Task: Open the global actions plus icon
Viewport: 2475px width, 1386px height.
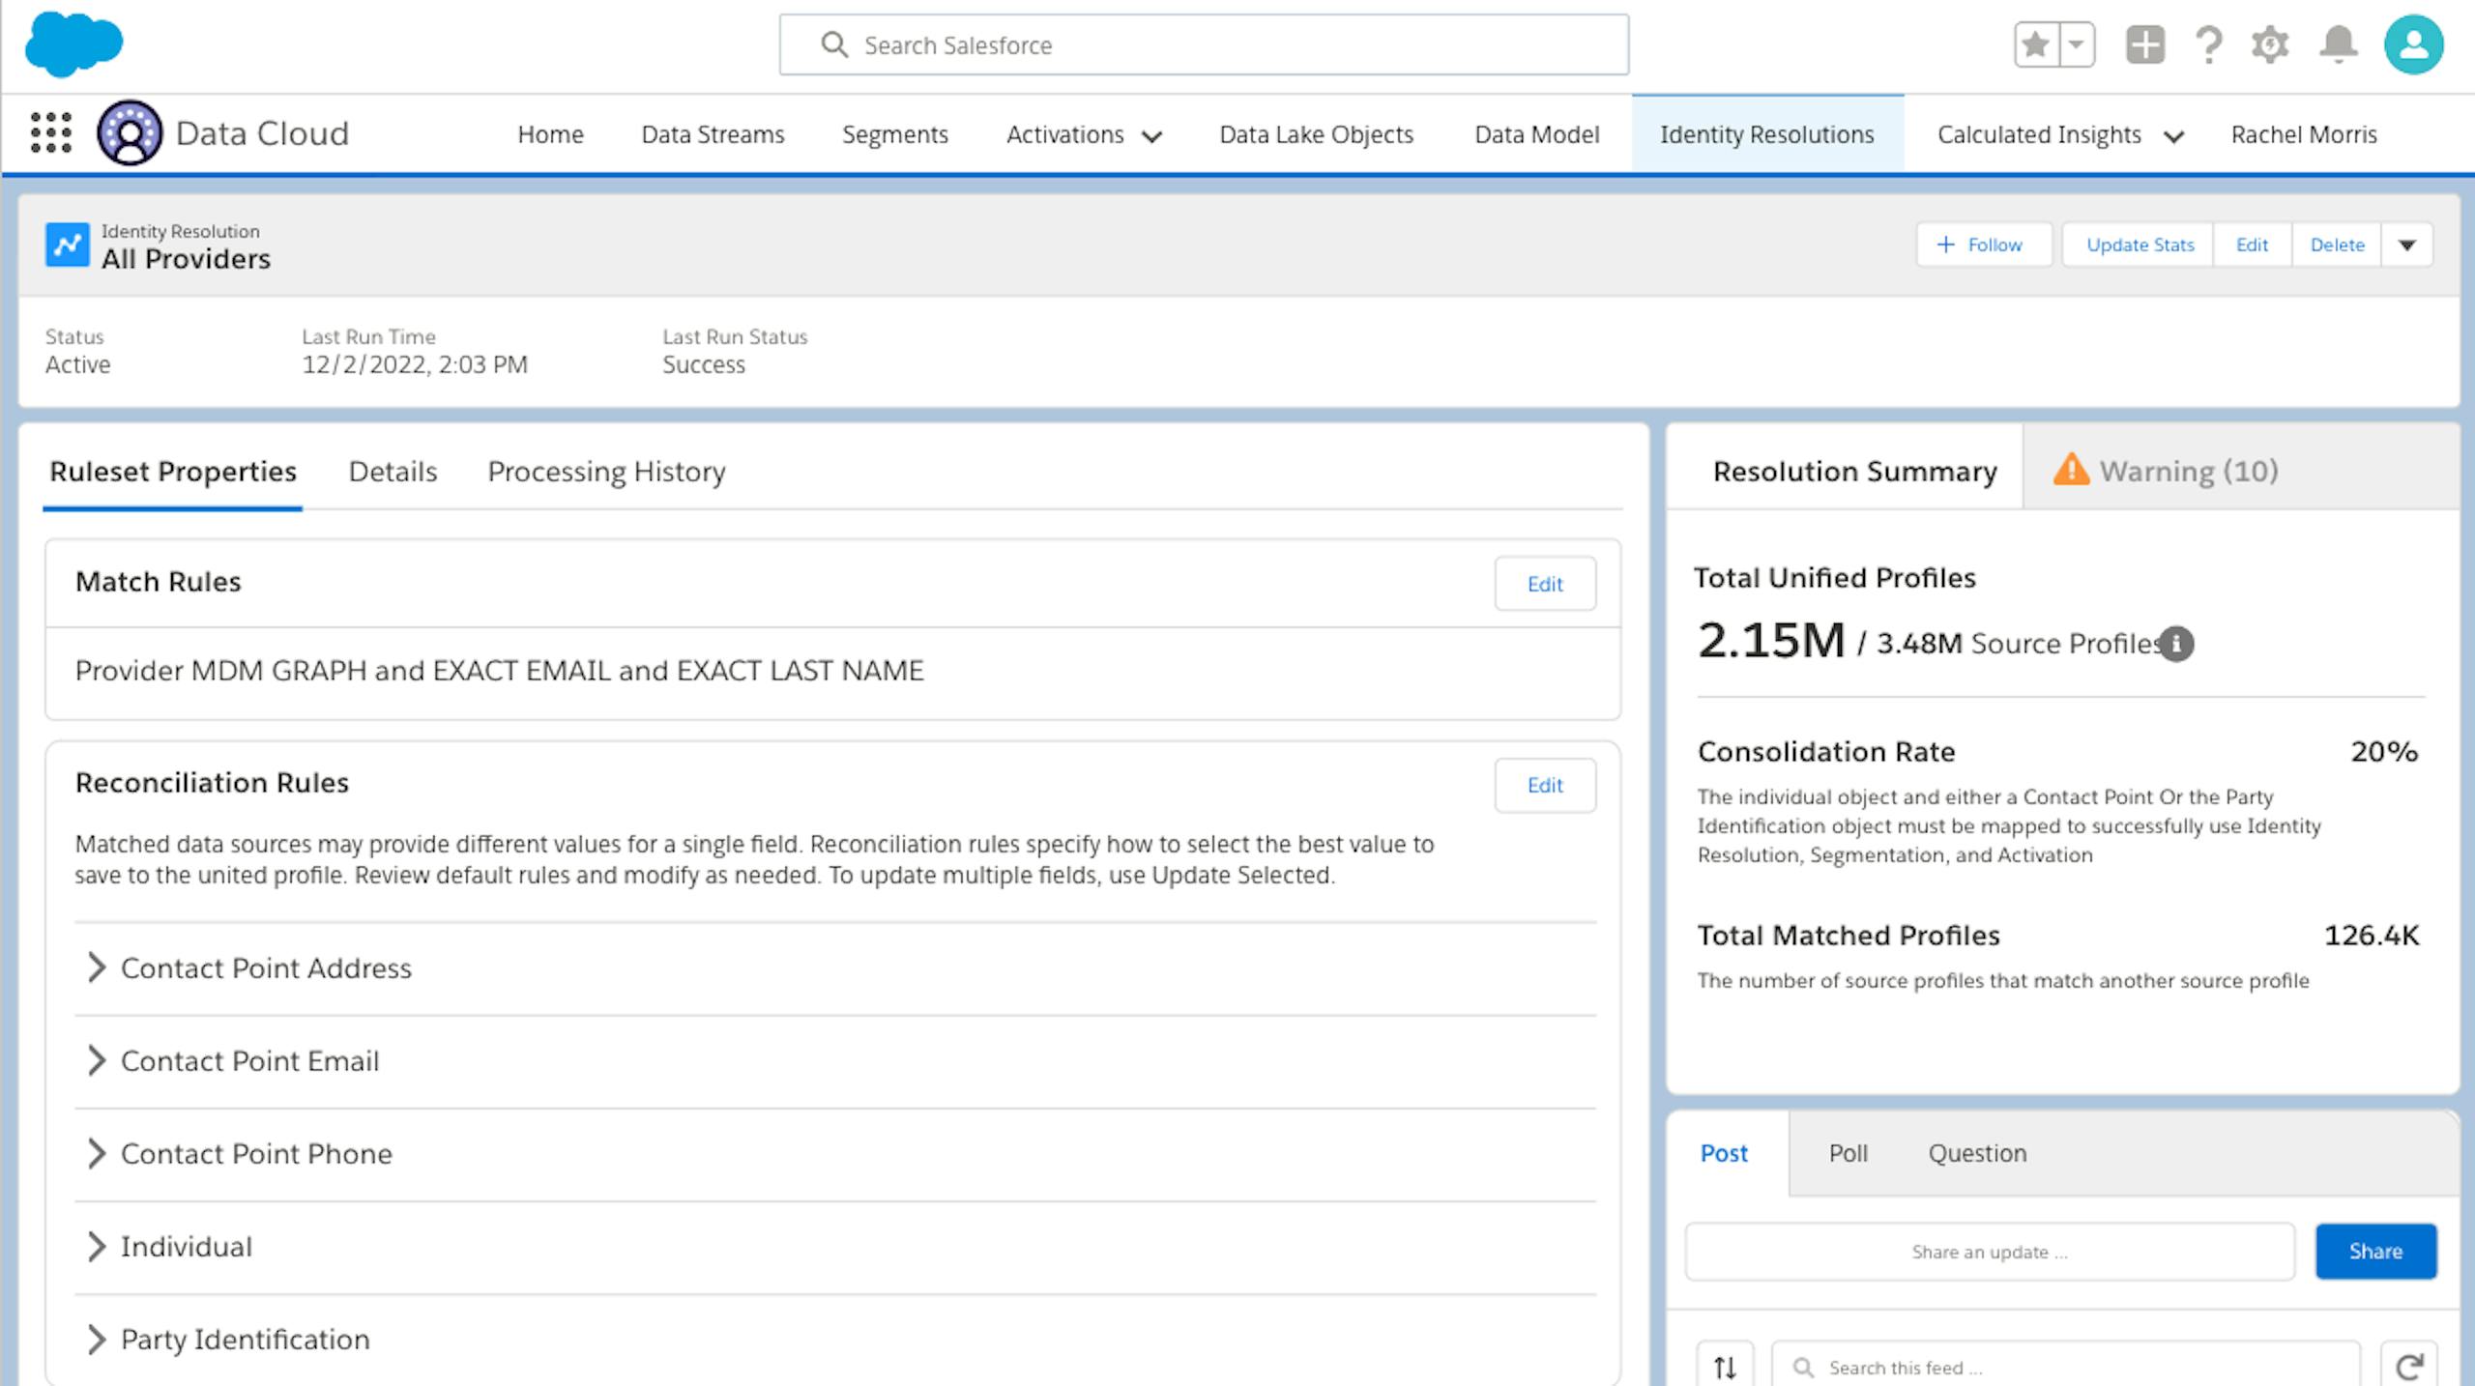Action: click(2144, 44)
